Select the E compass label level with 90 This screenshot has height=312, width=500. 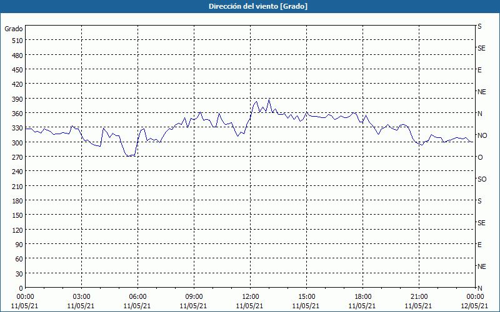[x=479, y=245]
